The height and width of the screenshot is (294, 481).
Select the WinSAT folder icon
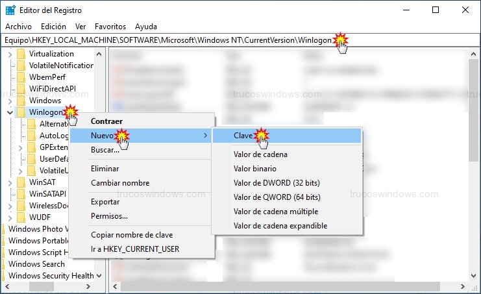click(x=21, y=182)
